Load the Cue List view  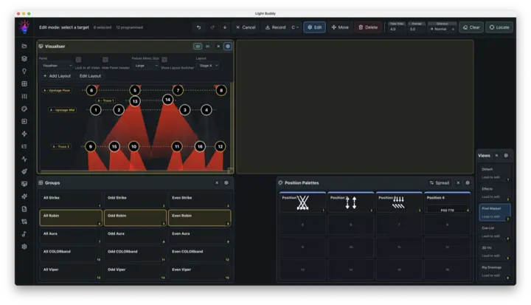(x=494, y=232)
